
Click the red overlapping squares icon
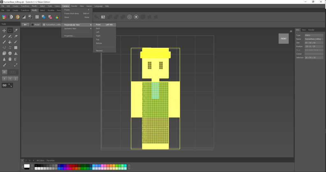pyautogui.click(x=50, y=17)
